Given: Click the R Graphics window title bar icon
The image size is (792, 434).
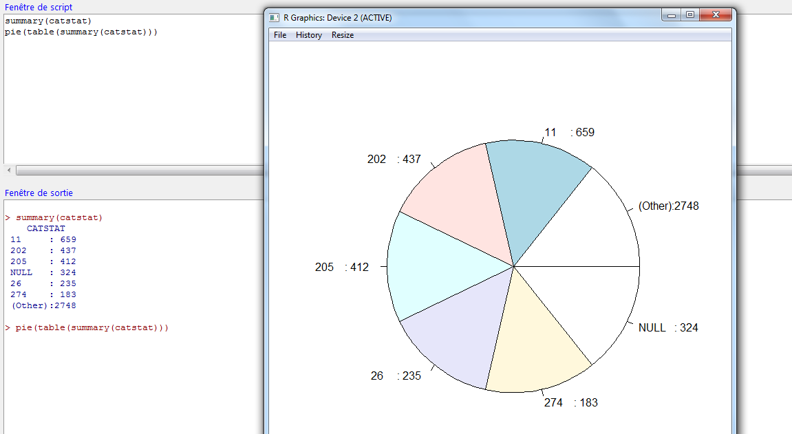Looking at the screenshot, I should click(x=275, y=18).
